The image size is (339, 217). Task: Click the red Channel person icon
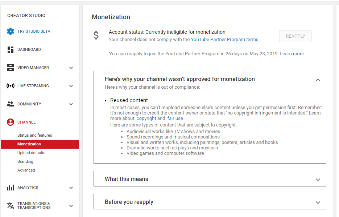click(11, 122)
